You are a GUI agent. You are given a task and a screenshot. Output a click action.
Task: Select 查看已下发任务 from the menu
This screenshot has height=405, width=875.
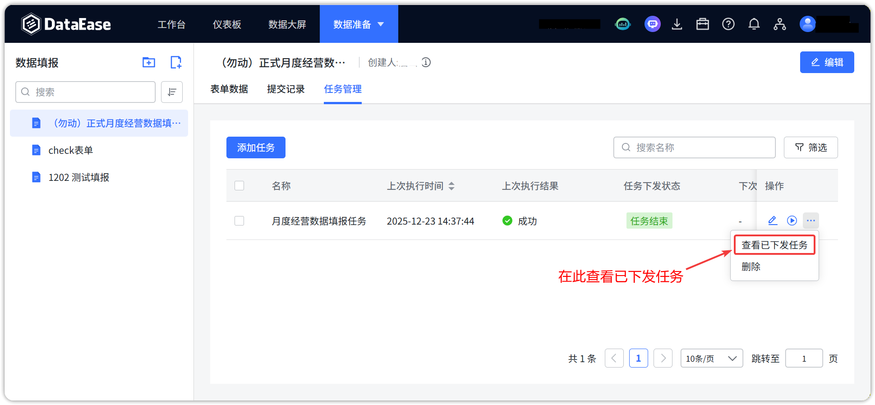[774, 245]
